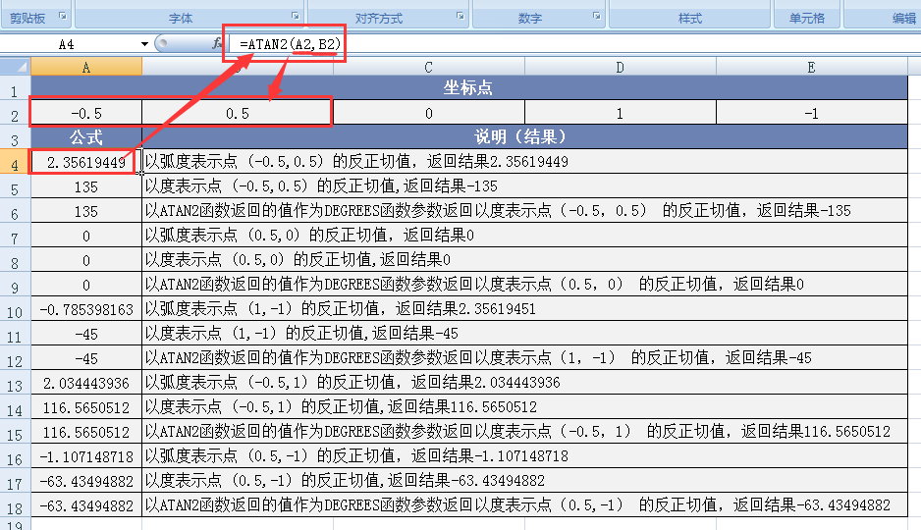
Task: Click row 12 DEGREES description for (1, -1)
Action: click(524, 358)
